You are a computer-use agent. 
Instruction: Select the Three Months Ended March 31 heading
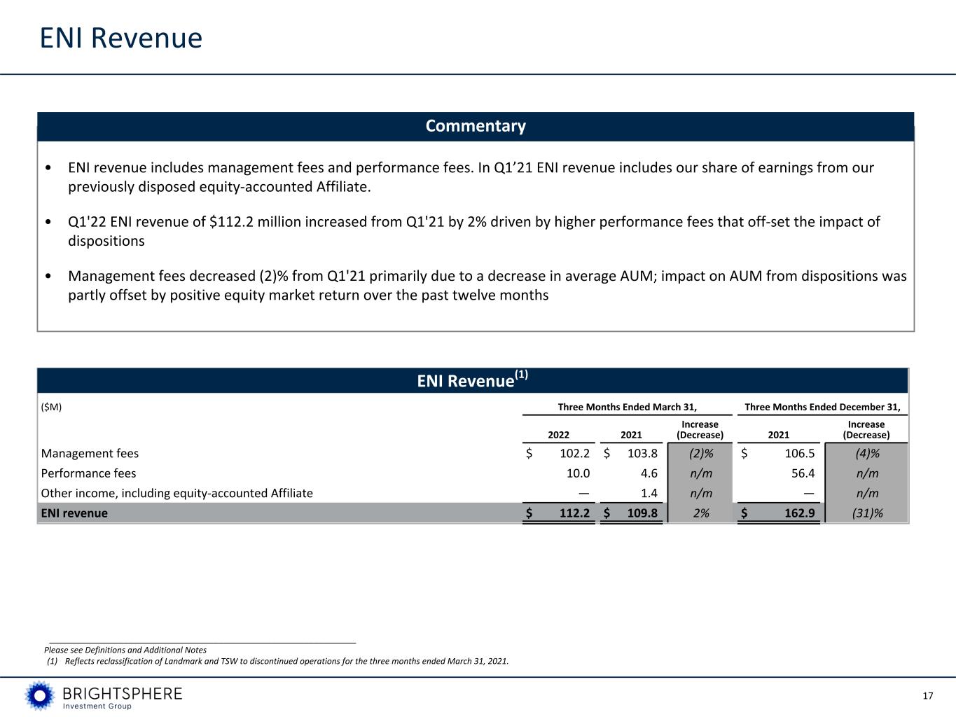pyautogui.click(x=627, y=407)
